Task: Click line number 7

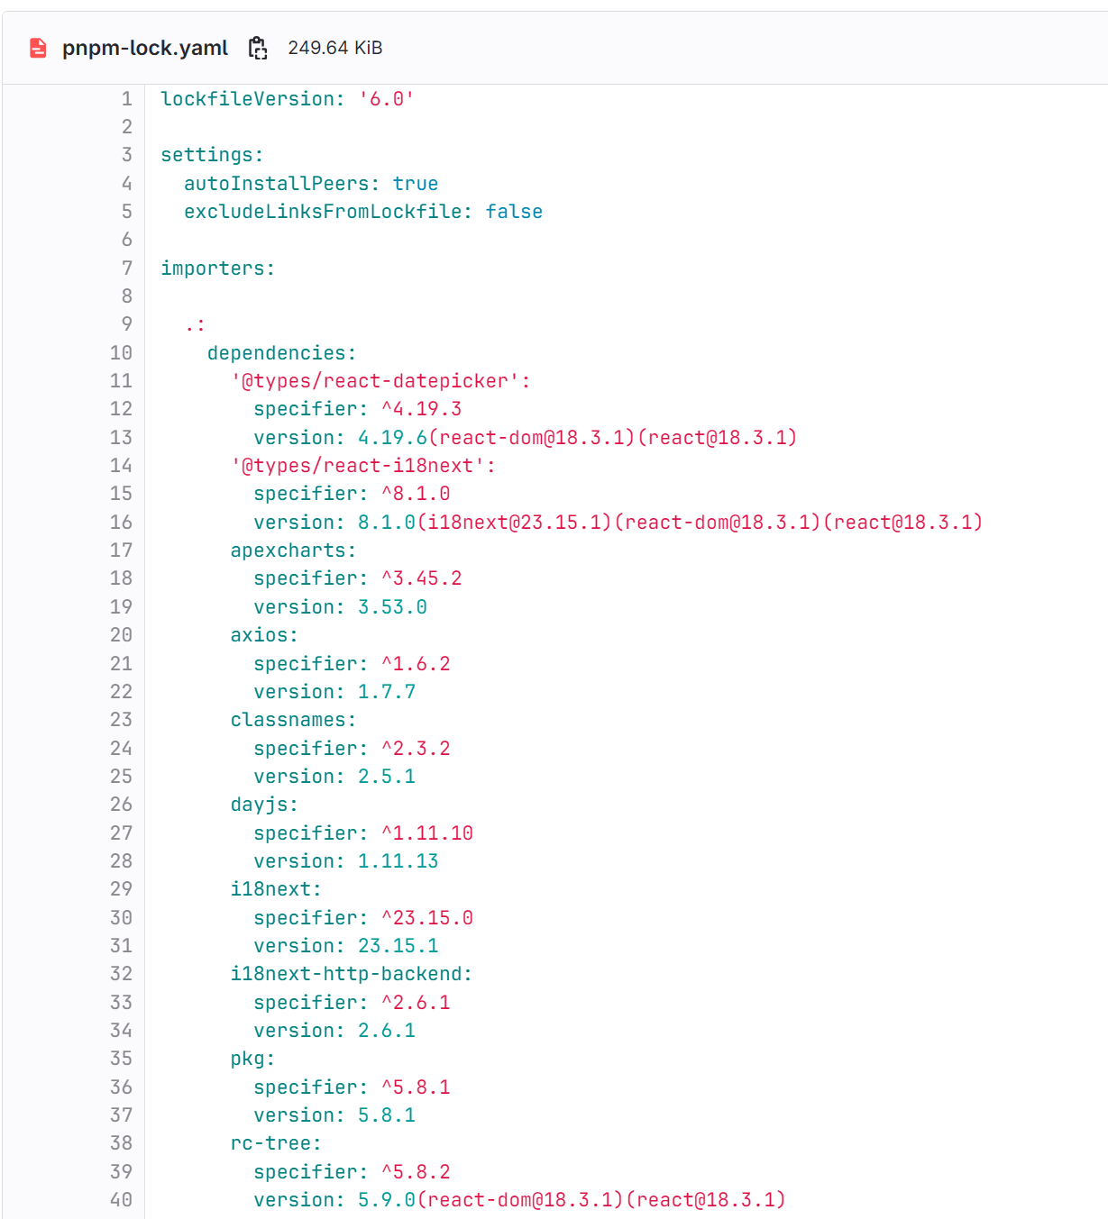Action: coord(127,268)
